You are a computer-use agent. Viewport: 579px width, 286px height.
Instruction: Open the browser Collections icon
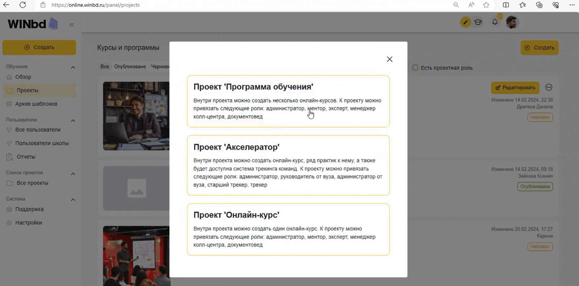point(539,5)
